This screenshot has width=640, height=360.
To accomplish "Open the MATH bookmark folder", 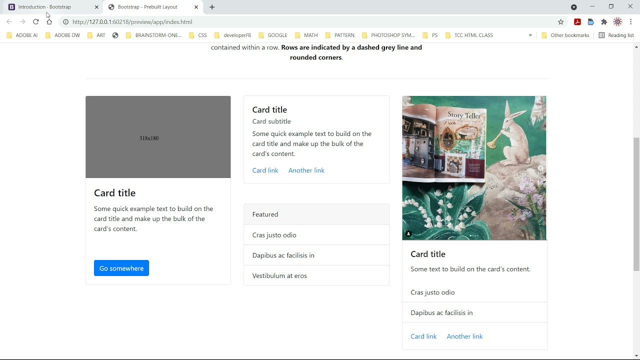I will pos(306,35).
